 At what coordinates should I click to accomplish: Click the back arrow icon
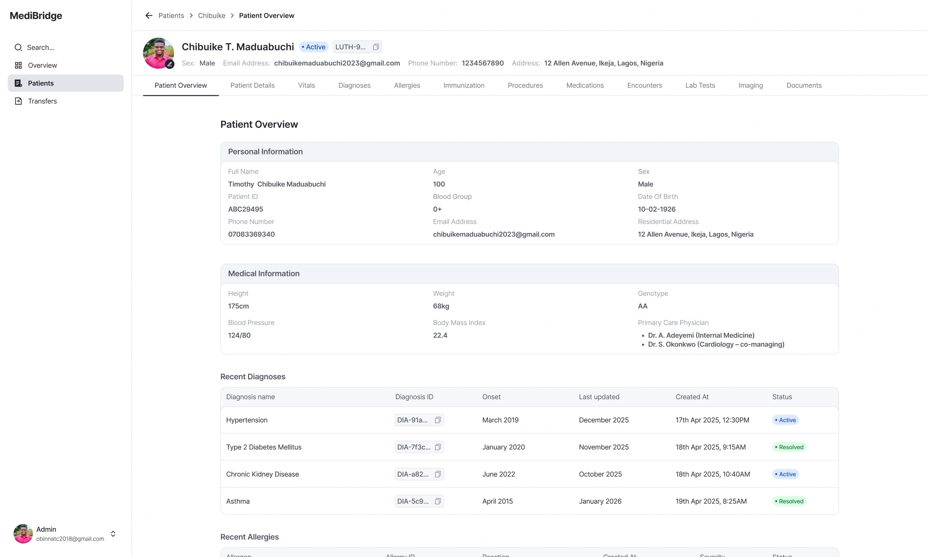coord(149,15)
